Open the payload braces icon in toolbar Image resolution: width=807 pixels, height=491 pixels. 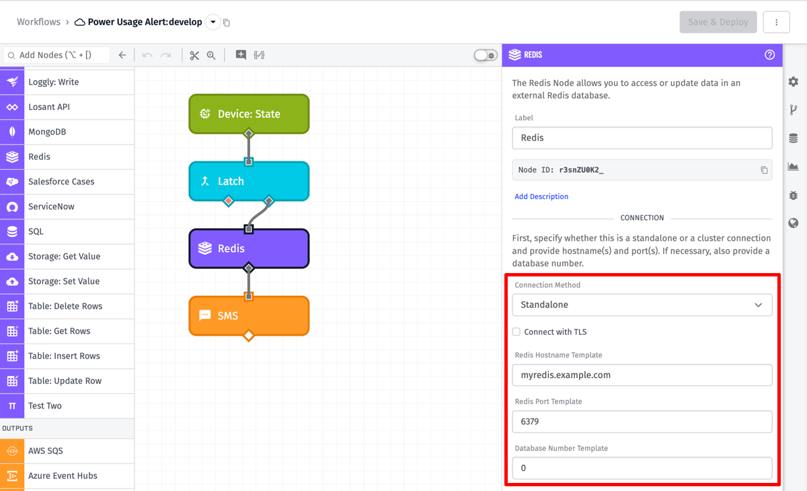tap(259, 55)
